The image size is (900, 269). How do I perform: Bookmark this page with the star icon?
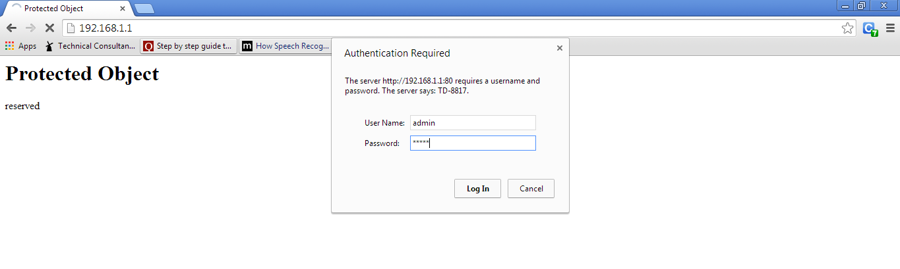click(x=847, y=28)
